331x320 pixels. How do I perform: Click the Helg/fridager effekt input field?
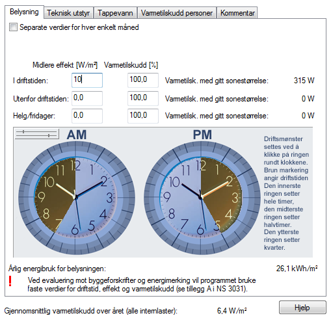click(87, 116)
